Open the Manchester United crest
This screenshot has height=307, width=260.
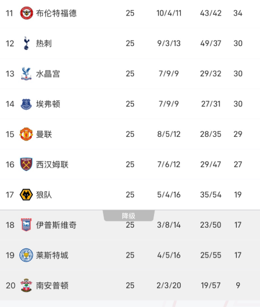26,134
